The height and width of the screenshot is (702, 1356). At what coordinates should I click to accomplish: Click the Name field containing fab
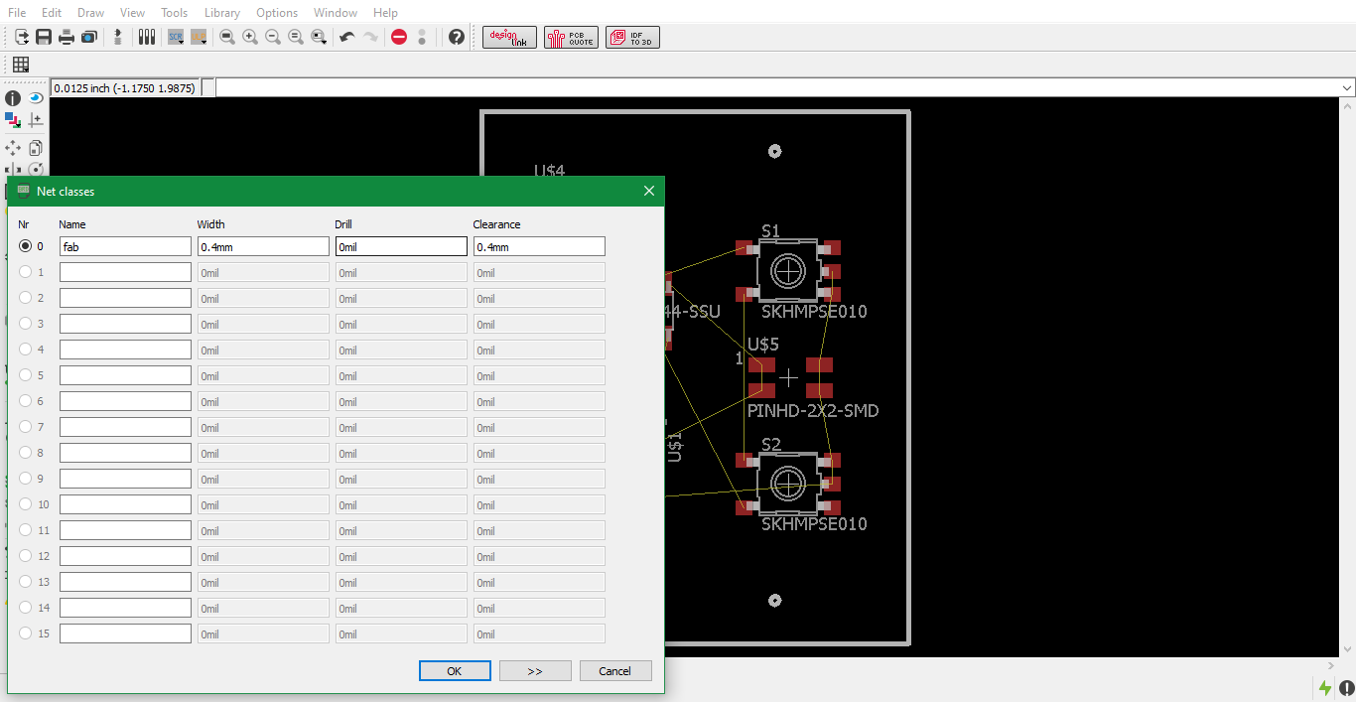click(125, 246)
